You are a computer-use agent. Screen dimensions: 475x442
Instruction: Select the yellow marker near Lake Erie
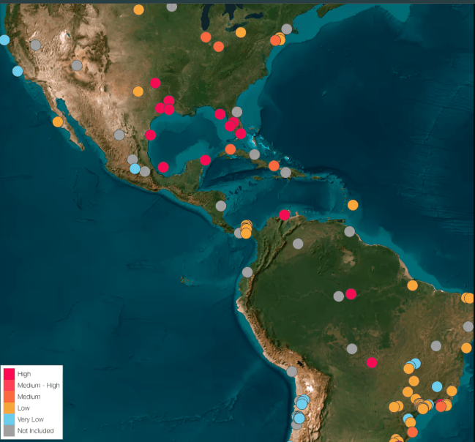241,32
